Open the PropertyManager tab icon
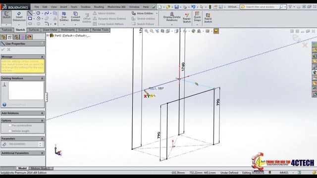 (10, 37)
